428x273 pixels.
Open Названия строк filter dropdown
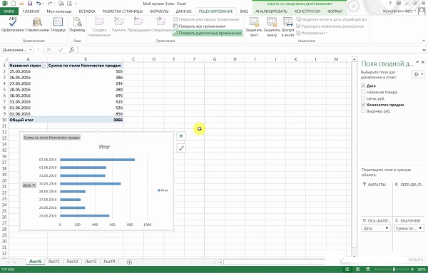coord(44,66)
